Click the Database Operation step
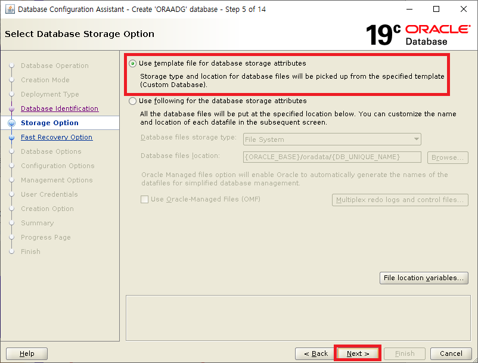 pyautogui.click(x=55, y=66)
